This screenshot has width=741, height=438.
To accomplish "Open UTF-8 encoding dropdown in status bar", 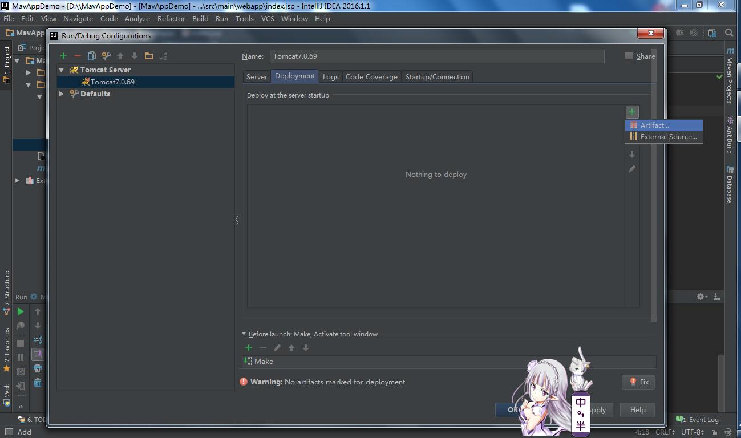I will point(692,432).
